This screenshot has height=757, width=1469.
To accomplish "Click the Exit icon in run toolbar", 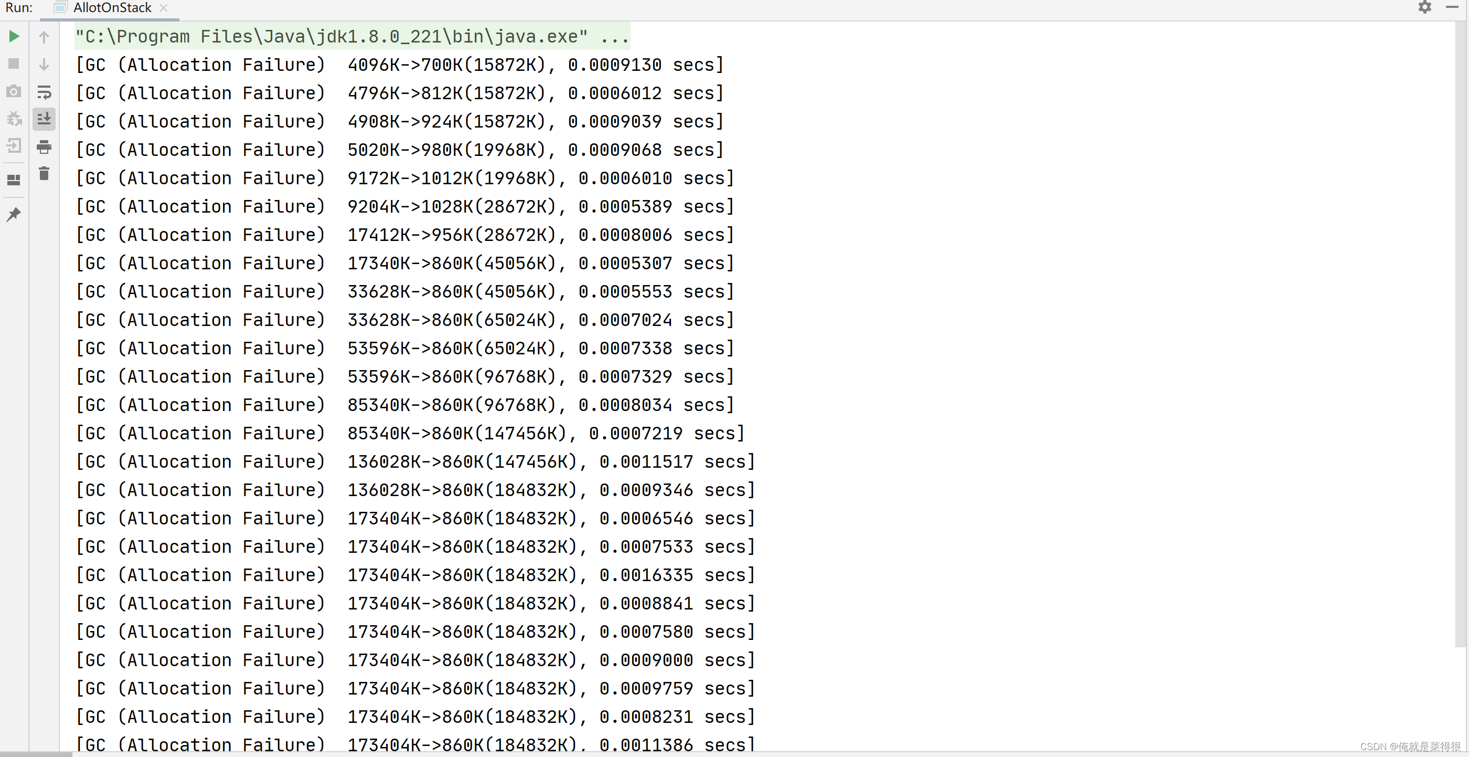I will pyautogui.click(x=14, y=146).
